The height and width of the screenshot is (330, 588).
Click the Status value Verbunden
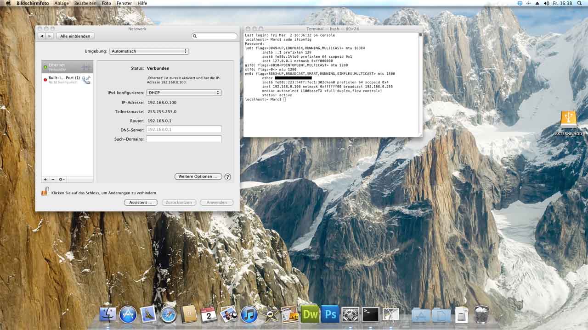[158, 68]
